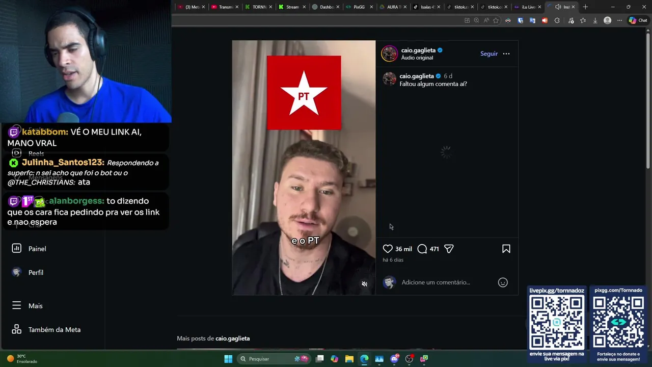Click the blue shield extension icon

coord(520,20)
